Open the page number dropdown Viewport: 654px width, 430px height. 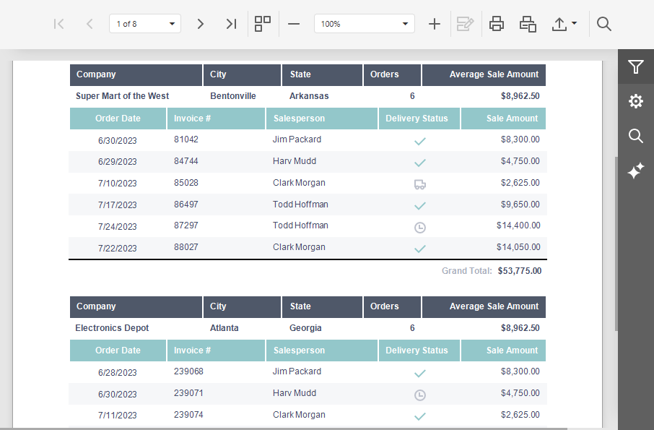pos(172,24)
